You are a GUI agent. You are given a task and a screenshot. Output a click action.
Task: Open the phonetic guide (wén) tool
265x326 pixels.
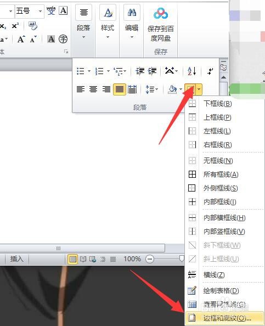coord(51,10)
